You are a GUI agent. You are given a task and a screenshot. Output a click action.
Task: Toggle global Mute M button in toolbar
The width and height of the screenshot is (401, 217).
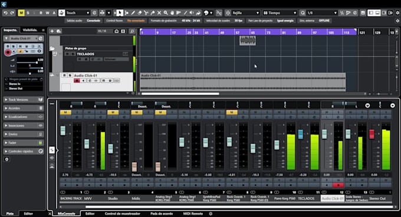(21, 13)
